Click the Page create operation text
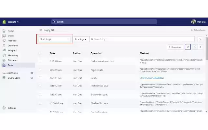Screen dimensions: 208x130 (97, 70)
